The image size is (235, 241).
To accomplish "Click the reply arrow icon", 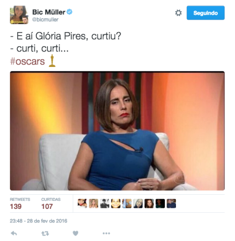I will tap(14, 233).
